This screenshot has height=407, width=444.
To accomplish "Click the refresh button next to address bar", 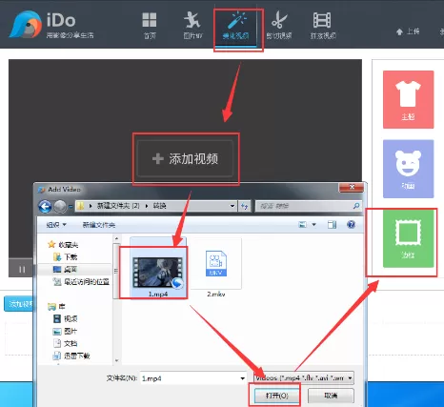I will (x=244, y=206).
